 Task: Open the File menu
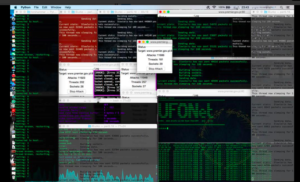coord(36,7)
